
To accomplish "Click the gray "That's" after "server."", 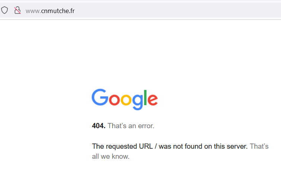I will click(259, 146).
